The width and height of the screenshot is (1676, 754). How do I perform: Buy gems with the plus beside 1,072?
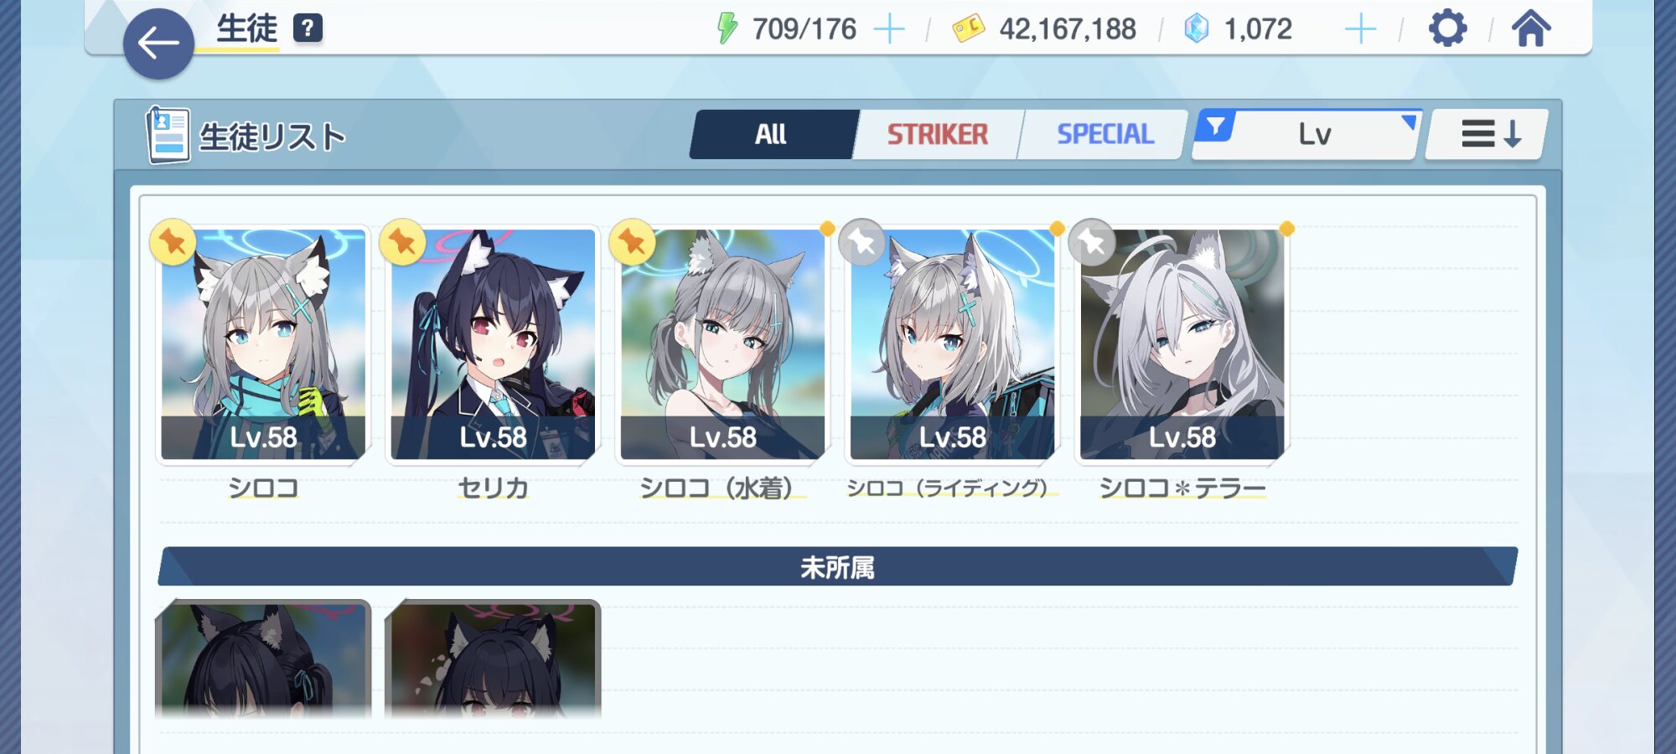click(x=1361, y=29)
